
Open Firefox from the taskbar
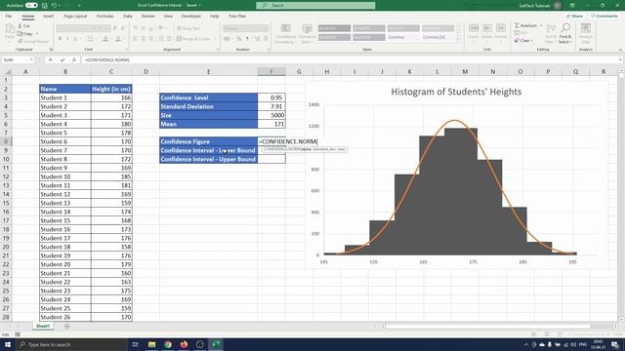coord(184,344)
